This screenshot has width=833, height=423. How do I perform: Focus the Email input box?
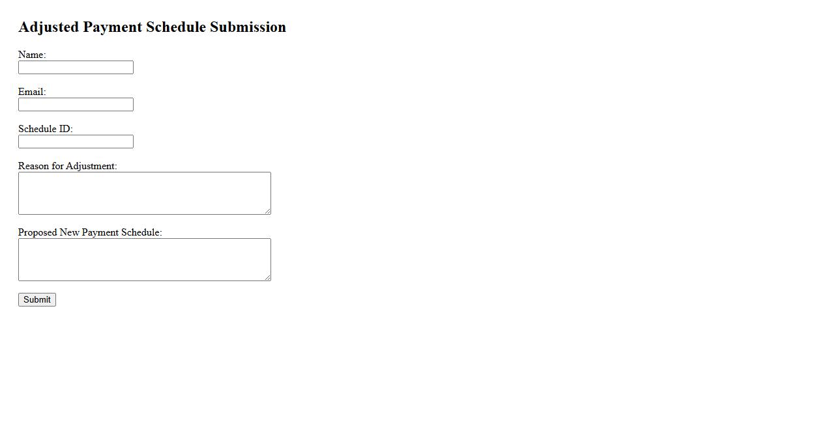pos(76,105)
